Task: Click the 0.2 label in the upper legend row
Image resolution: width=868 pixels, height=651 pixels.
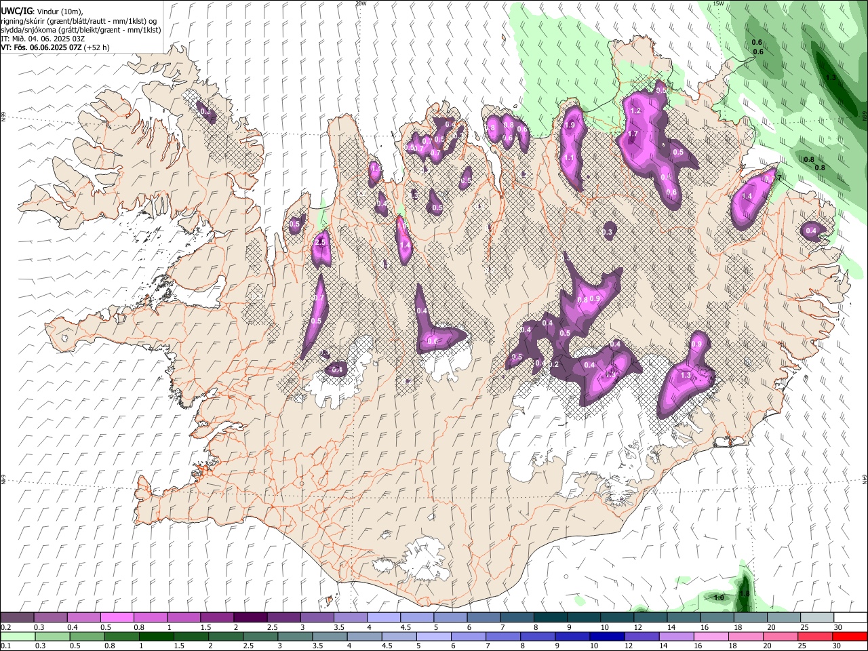Action: pyautogui.click(x=5, y=627)
